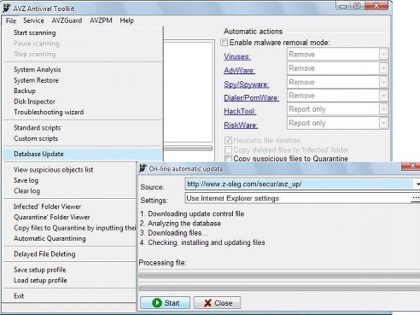Click the On-line automatic update dialog icon
This screenshot has height=315, width=420.
pos(143,168)
